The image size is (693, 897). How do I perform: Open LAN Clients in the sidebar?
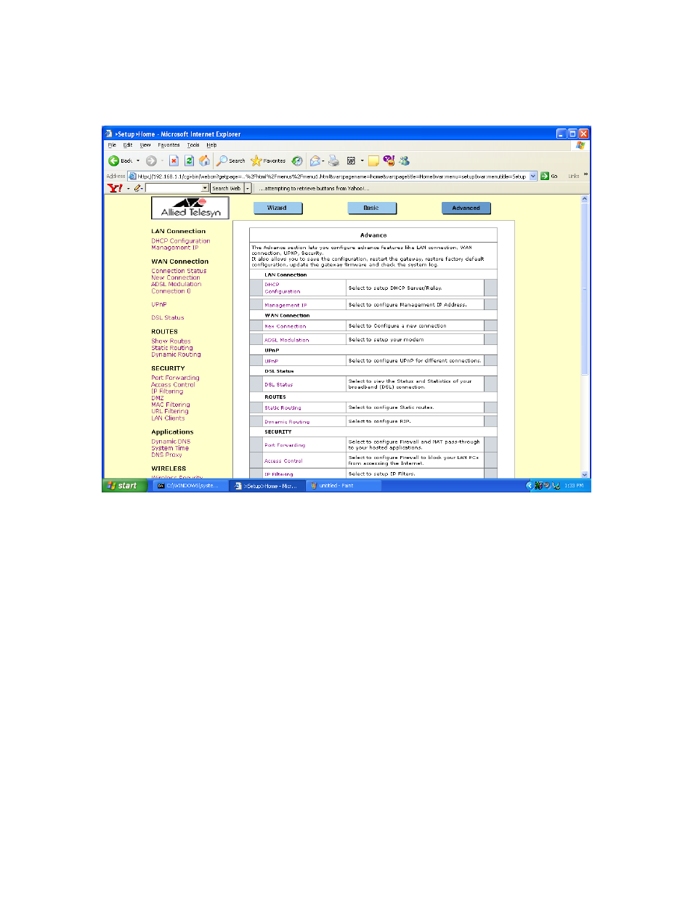point(168,418)
